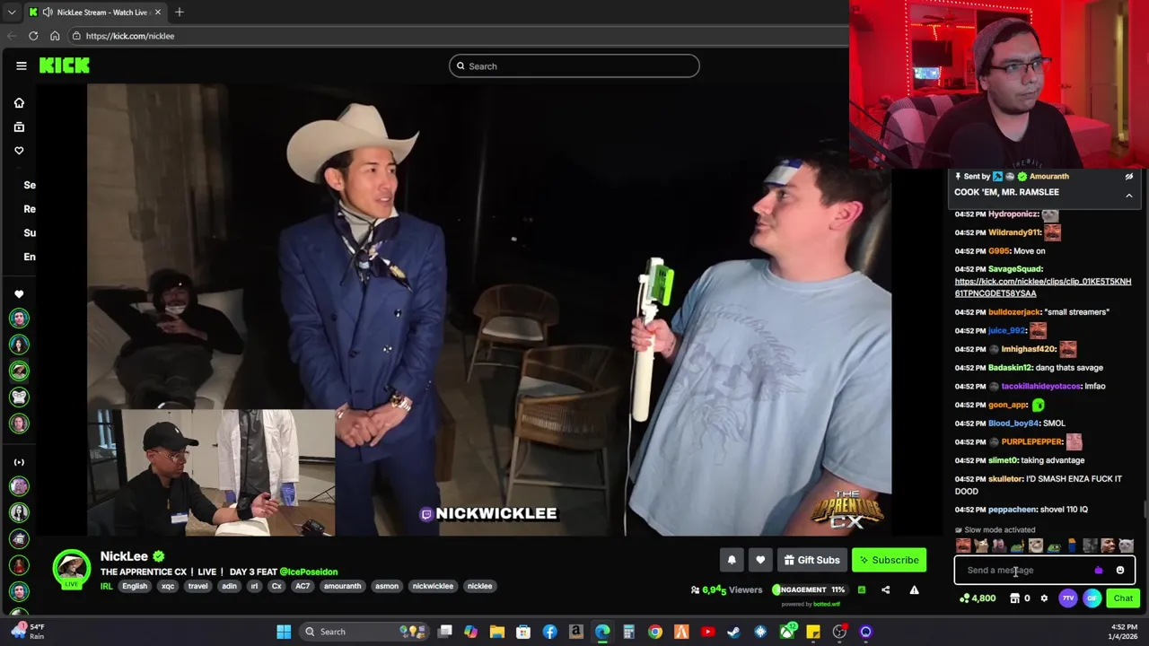
Task: Mute the NickLee Stream browser tab
Action: [x=48, y=12]
